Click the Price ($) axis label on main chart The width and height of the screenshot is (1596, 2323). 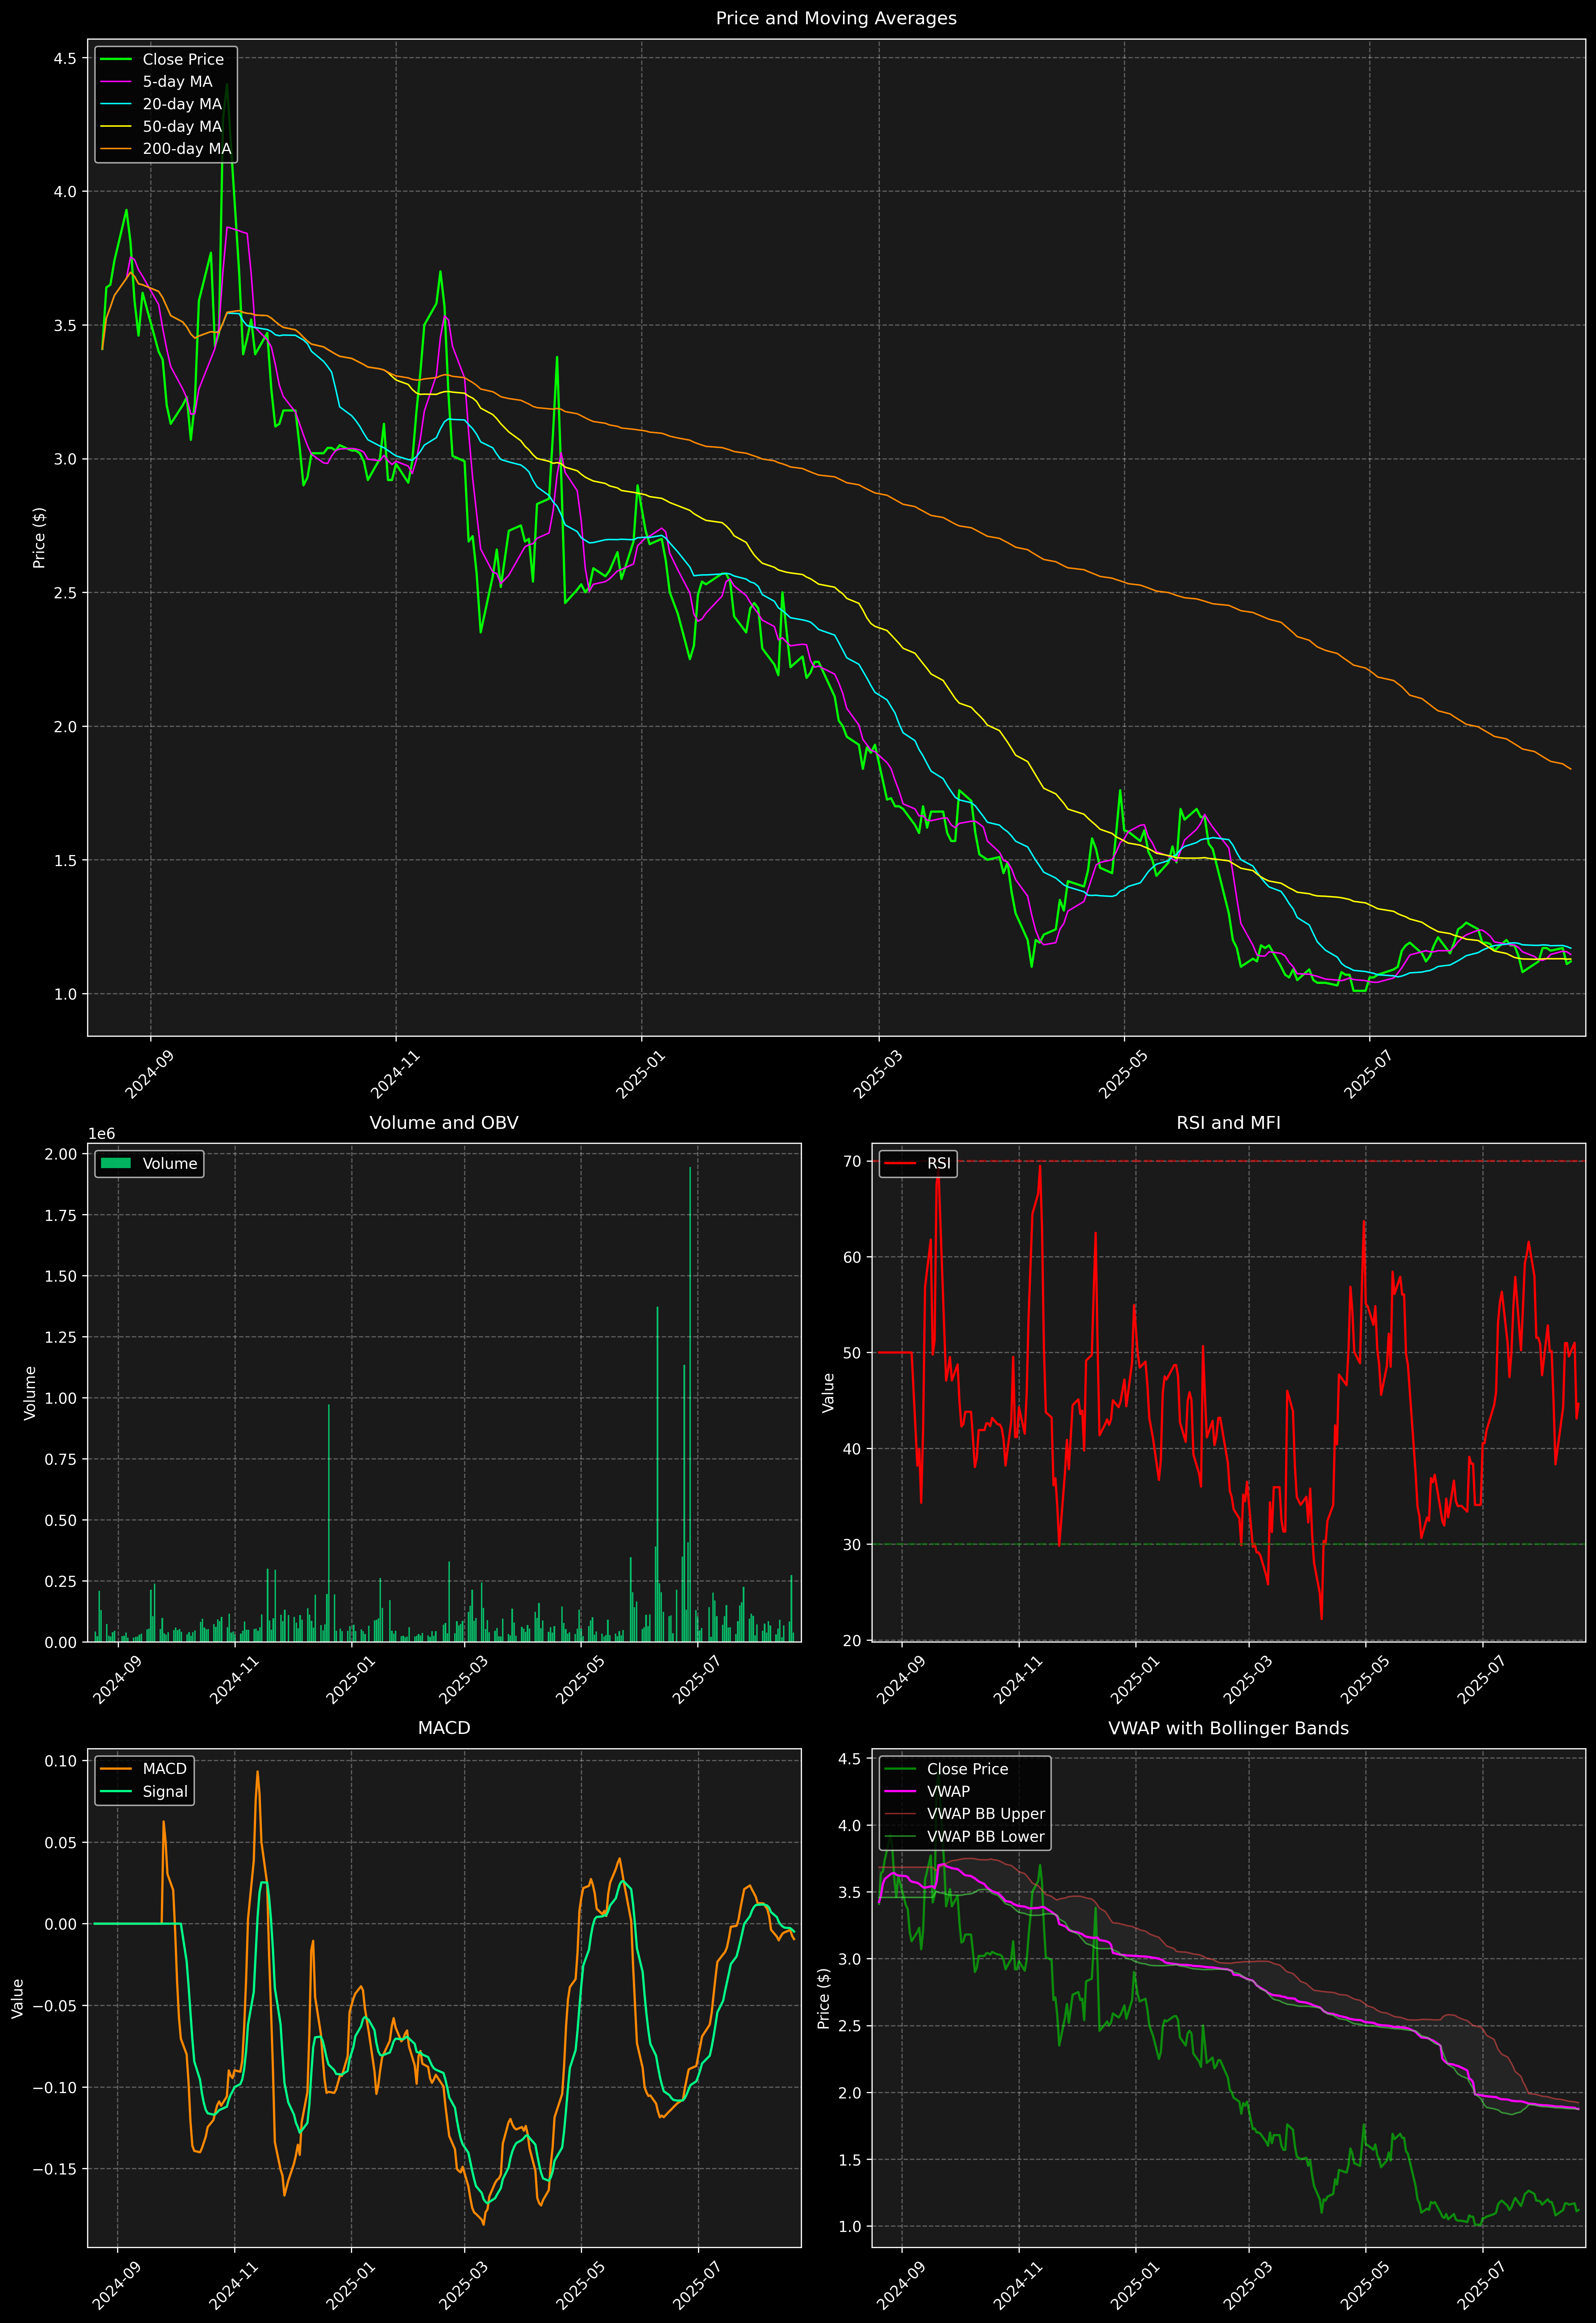coord(39,538)
